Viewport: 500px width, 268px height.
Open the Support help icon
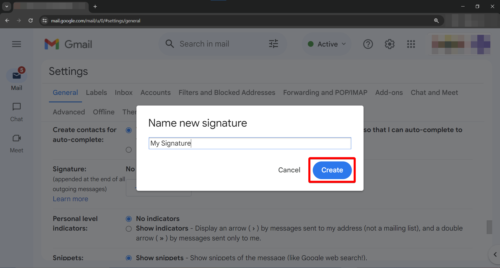point(368,44)
